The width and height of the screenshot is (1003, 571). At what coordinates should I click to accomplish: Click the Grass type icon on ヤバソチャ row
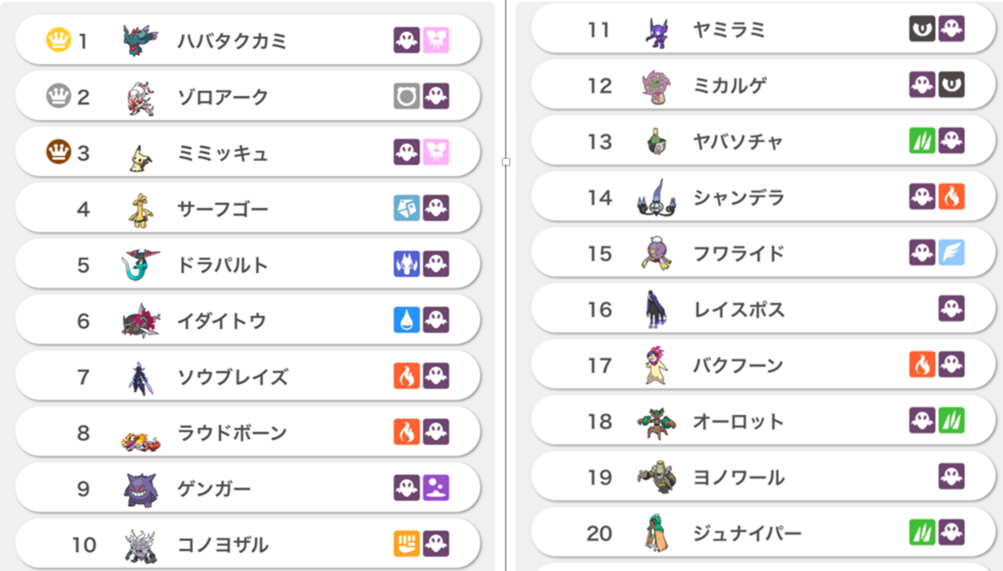click(x=923, y=141)
